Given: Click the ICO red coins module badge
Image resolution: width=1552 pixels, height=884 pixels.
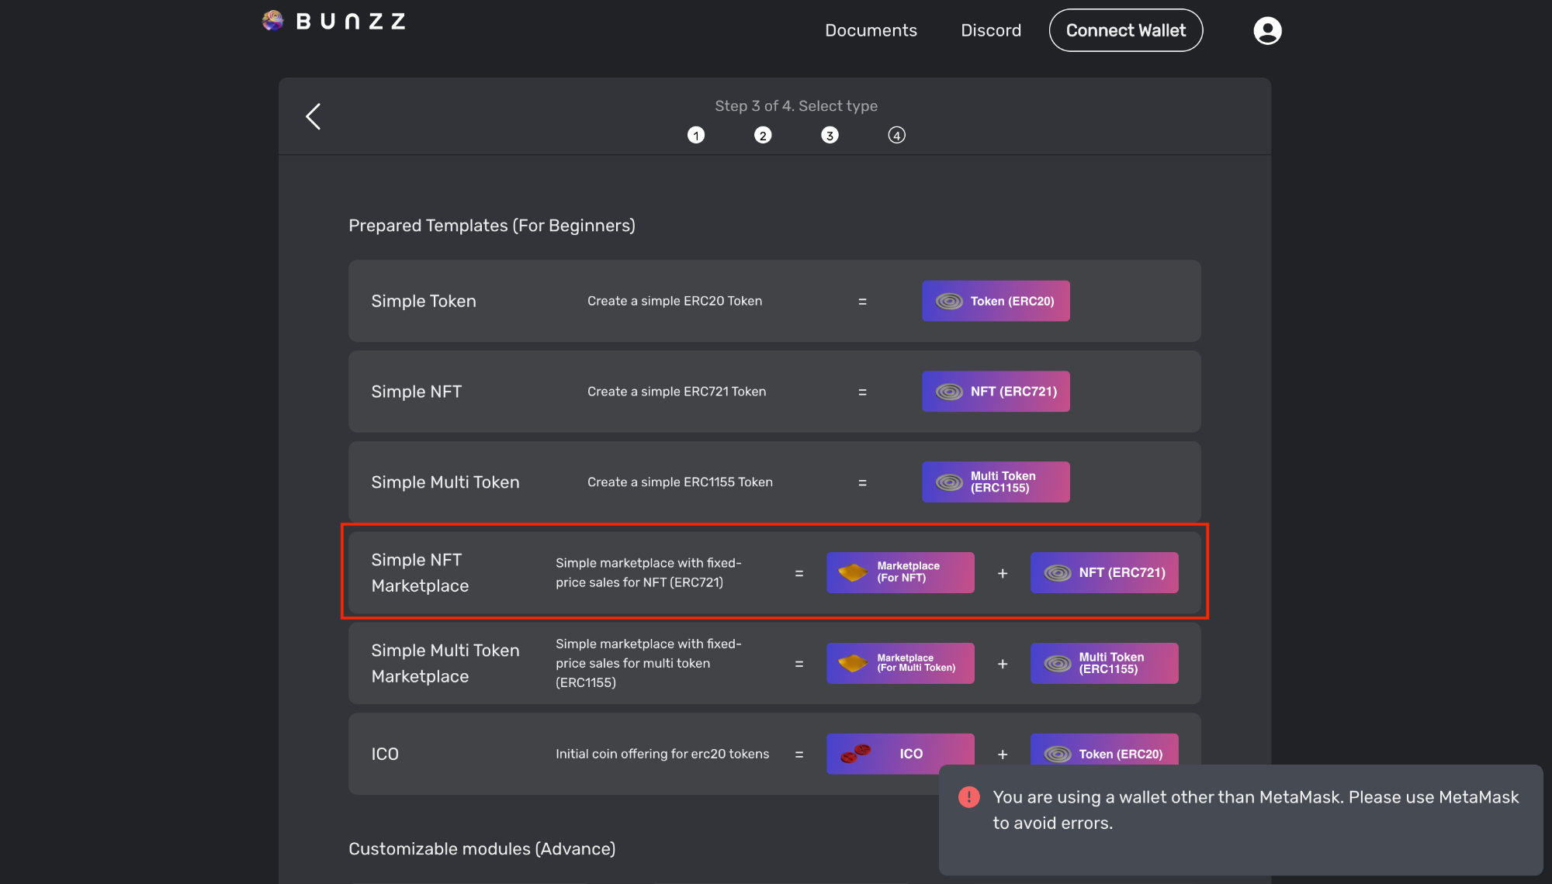Looking at the screenshot, I should 900,754.
